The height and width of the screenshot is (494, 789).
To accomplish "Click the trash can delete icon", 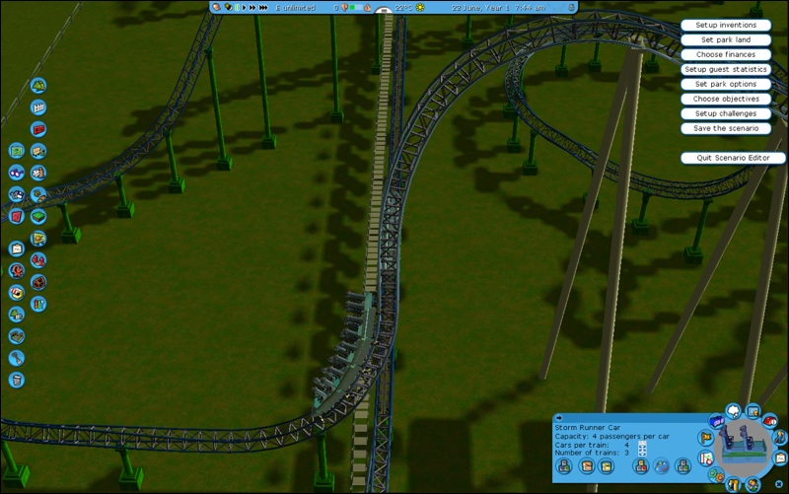I will click(x=17, y=380).
